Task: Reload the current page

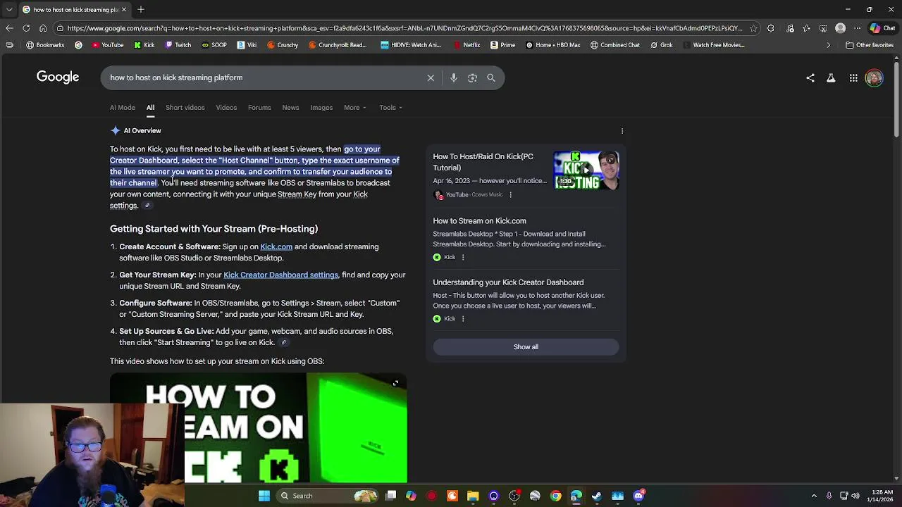Action: [26, 28]
